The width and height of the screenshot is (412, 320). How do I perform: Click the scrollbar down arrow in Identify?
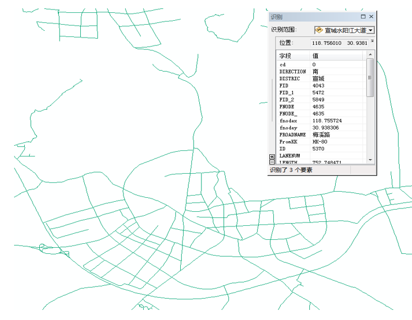[x=370, y=160]
